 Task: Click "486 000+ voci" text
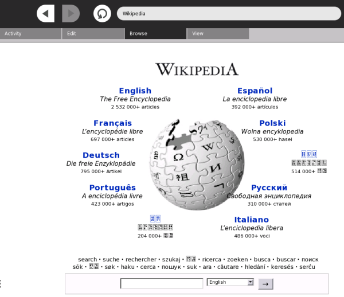click(252, 236)
